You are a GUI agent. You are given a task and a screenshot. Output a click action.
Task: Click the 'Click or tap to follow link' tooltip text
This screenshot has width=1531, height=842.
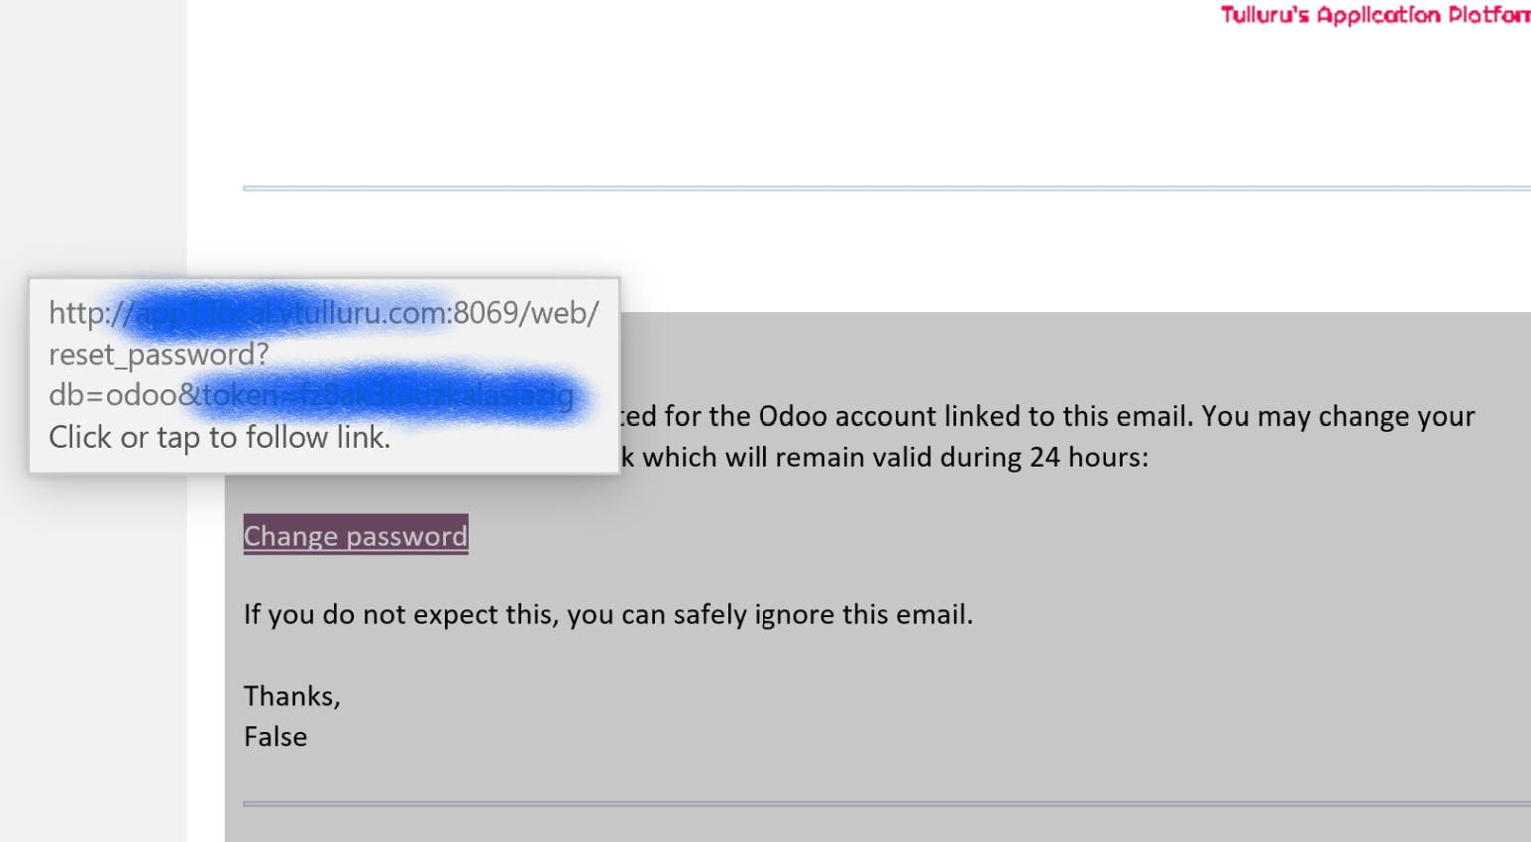[220, 437]
